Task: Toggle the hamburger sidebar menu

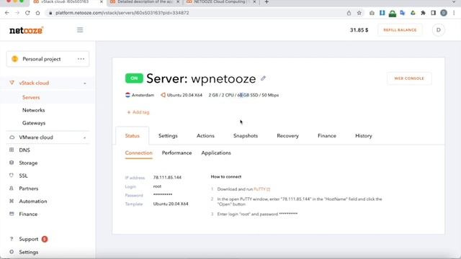Action: click(x=80, y=30)
